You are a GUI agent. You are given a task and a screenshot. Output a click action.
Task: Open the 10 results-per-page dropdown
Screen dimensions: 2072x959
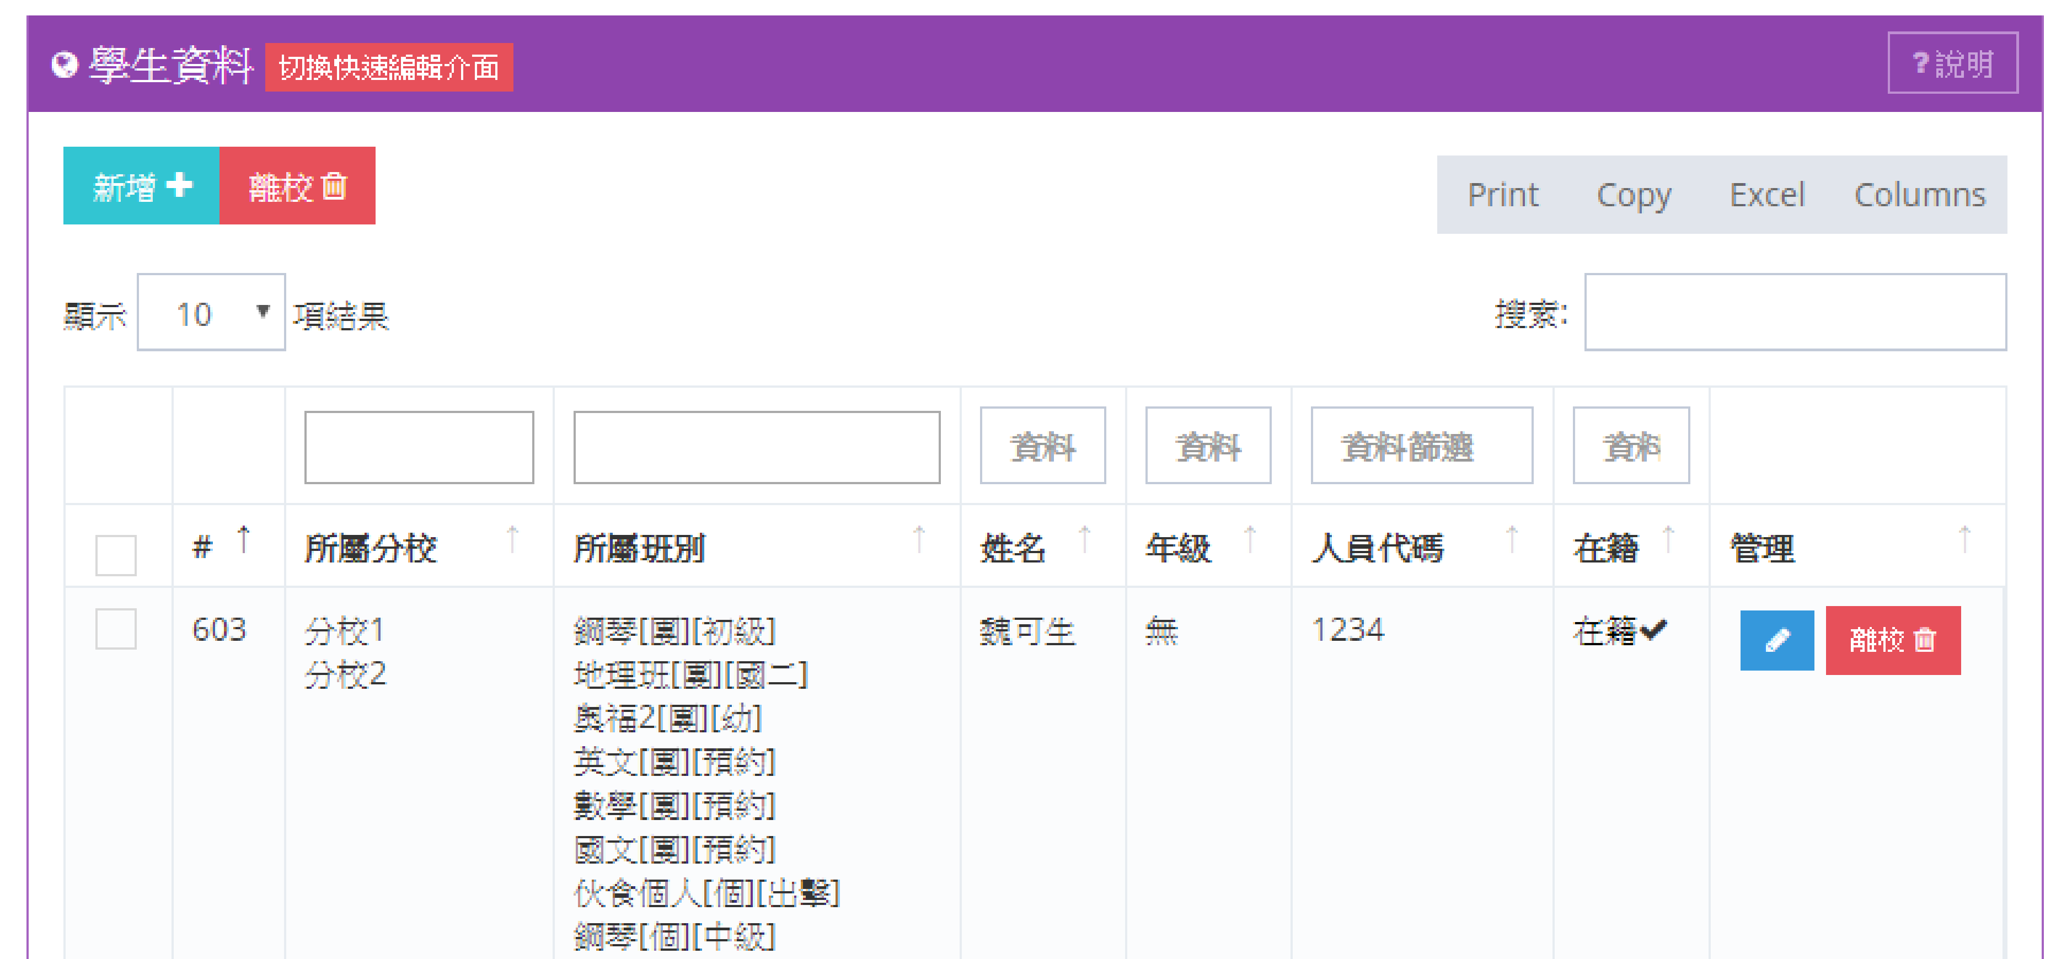pos(211,313)
